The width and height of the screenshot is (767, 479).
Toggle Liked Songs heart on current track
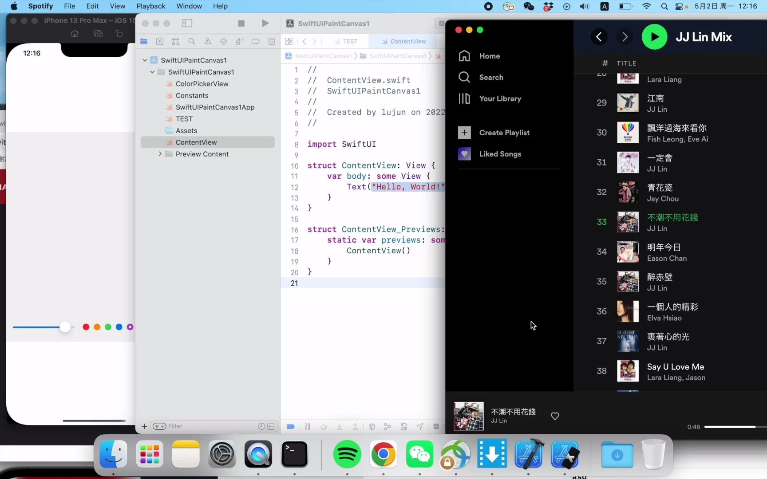pyautogui.click(x=554, y=416)
